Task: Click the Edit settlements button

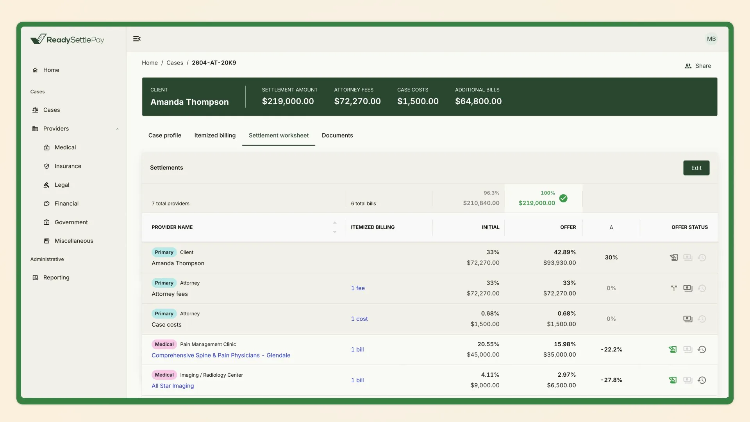Action: click(x=696, y=168)
